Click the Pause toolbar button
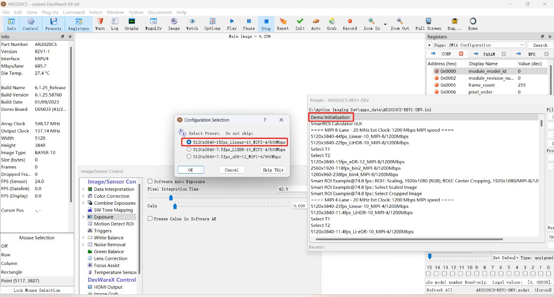554x297 pixels. [249, 24]
